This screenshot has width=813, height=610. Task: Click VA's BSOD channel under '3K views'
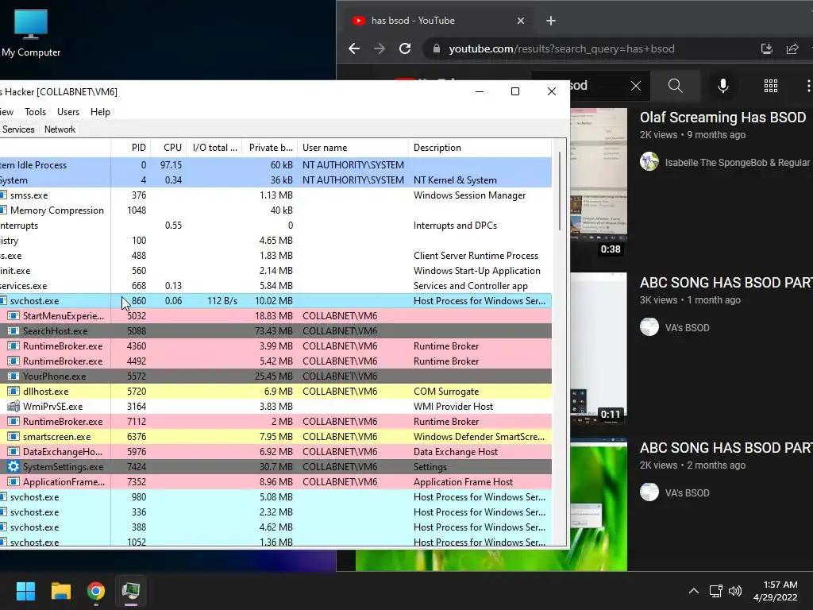(x=687, y=328)
